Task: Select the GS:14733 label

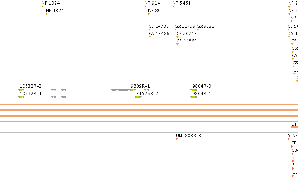Action: click(x=159, y=26)
